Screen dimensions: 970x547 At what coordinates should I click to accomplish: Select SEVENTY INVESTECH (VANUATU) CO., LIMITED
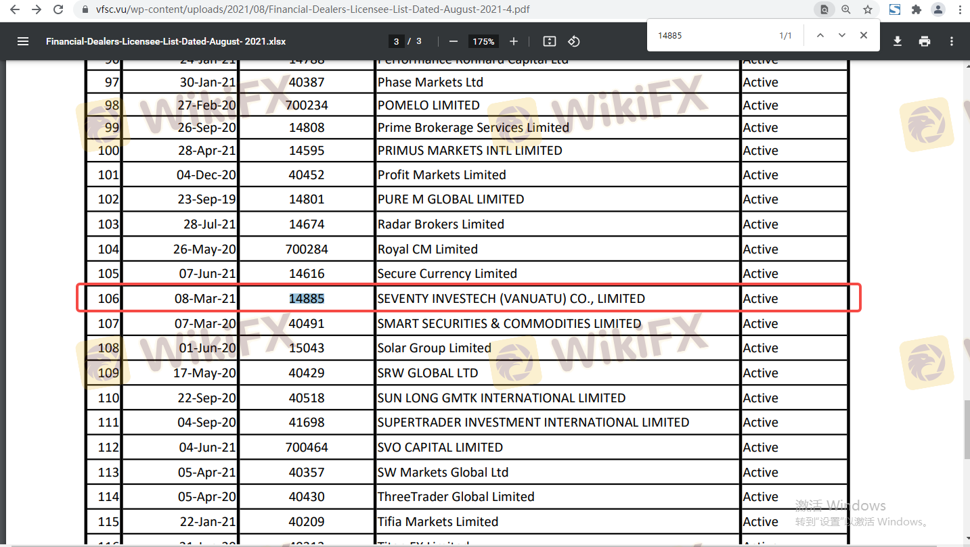pos(511,299)
